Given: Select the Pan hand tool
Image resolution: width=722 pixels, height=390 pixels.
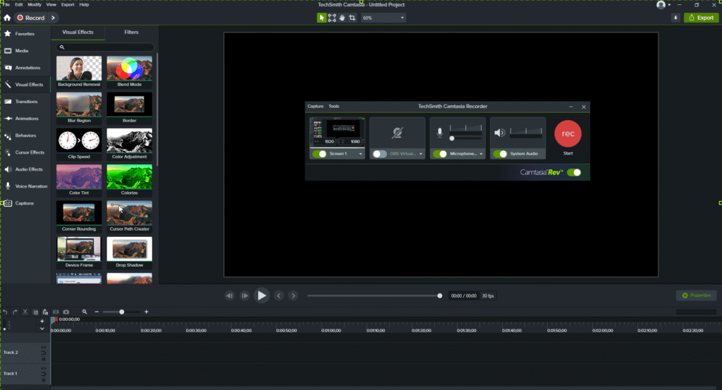Looking at the screenshot, I should coord(342,18).
